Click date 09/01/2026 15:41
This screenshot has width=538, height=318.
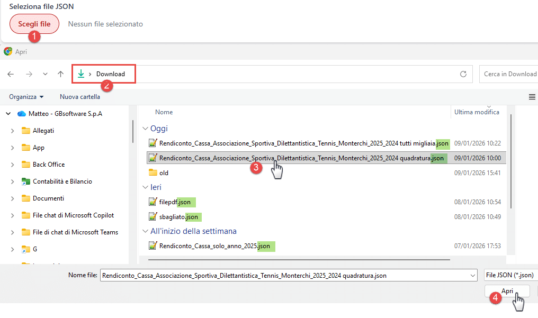pos(477,172)
